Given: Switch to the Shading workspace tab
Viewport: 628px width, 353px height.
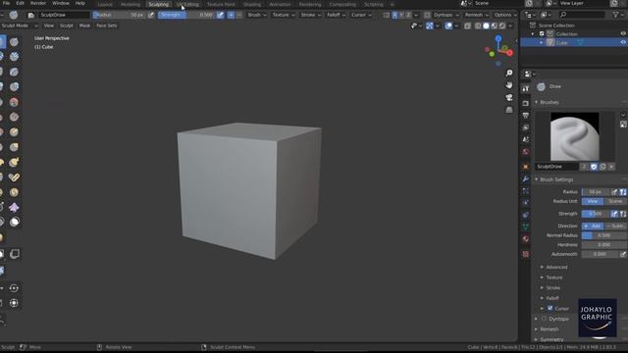Looking at the screenshot, I should click(x=252, y=4).
